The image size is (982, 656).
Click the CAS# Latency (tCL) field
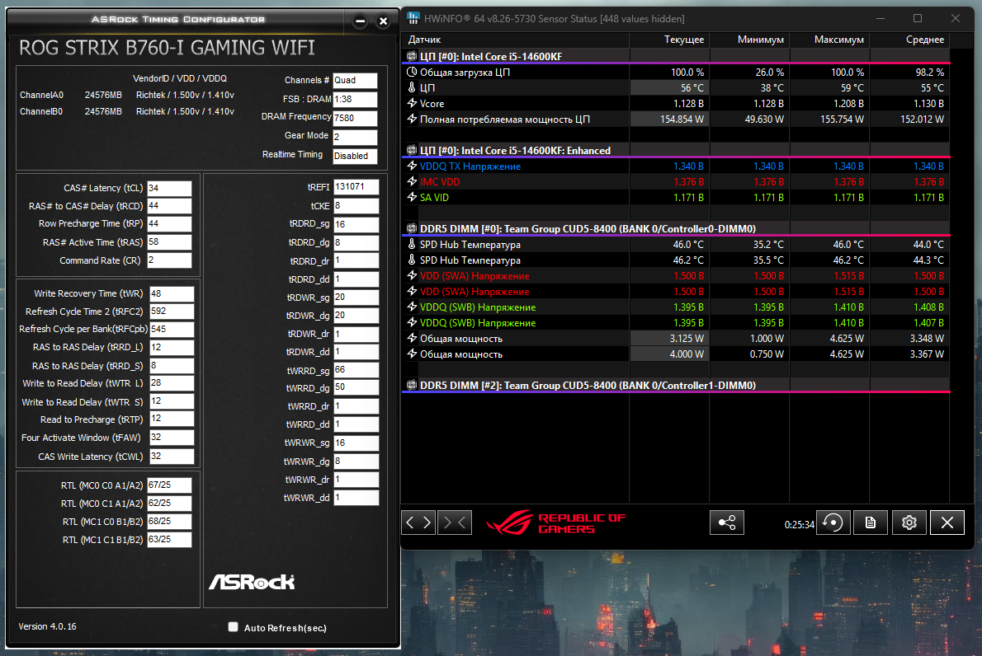pos(169,188)
